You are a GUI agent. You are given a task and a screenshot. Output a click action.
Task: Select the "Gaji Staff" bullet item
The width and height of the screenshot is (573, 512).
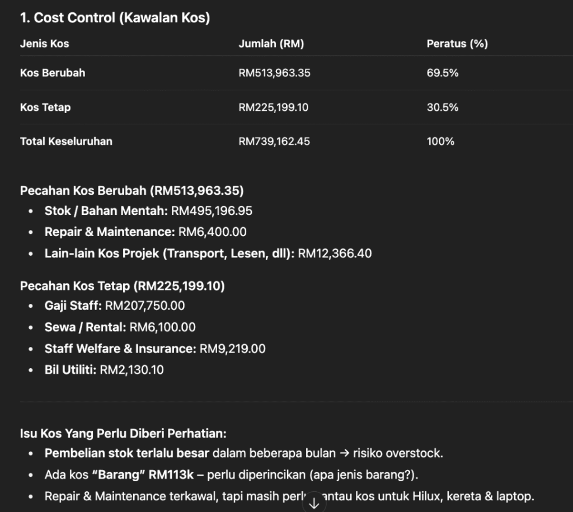115,306
